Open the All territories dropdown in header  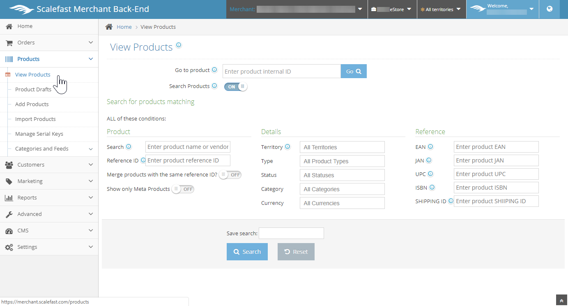pos(442,9)
